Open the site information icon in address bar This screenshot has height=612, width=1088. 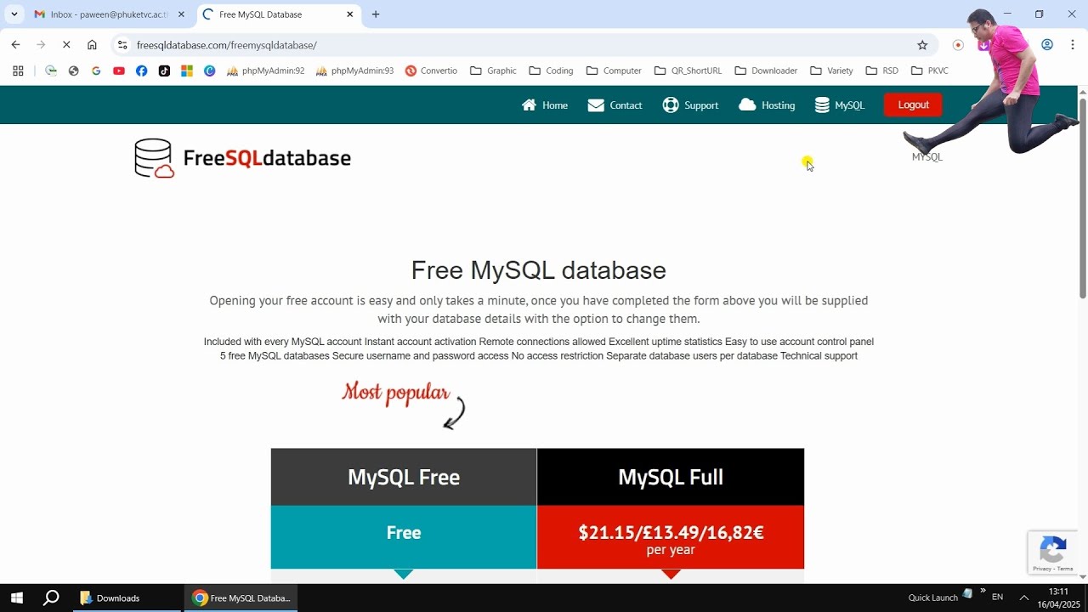click(x=122, y=45)
